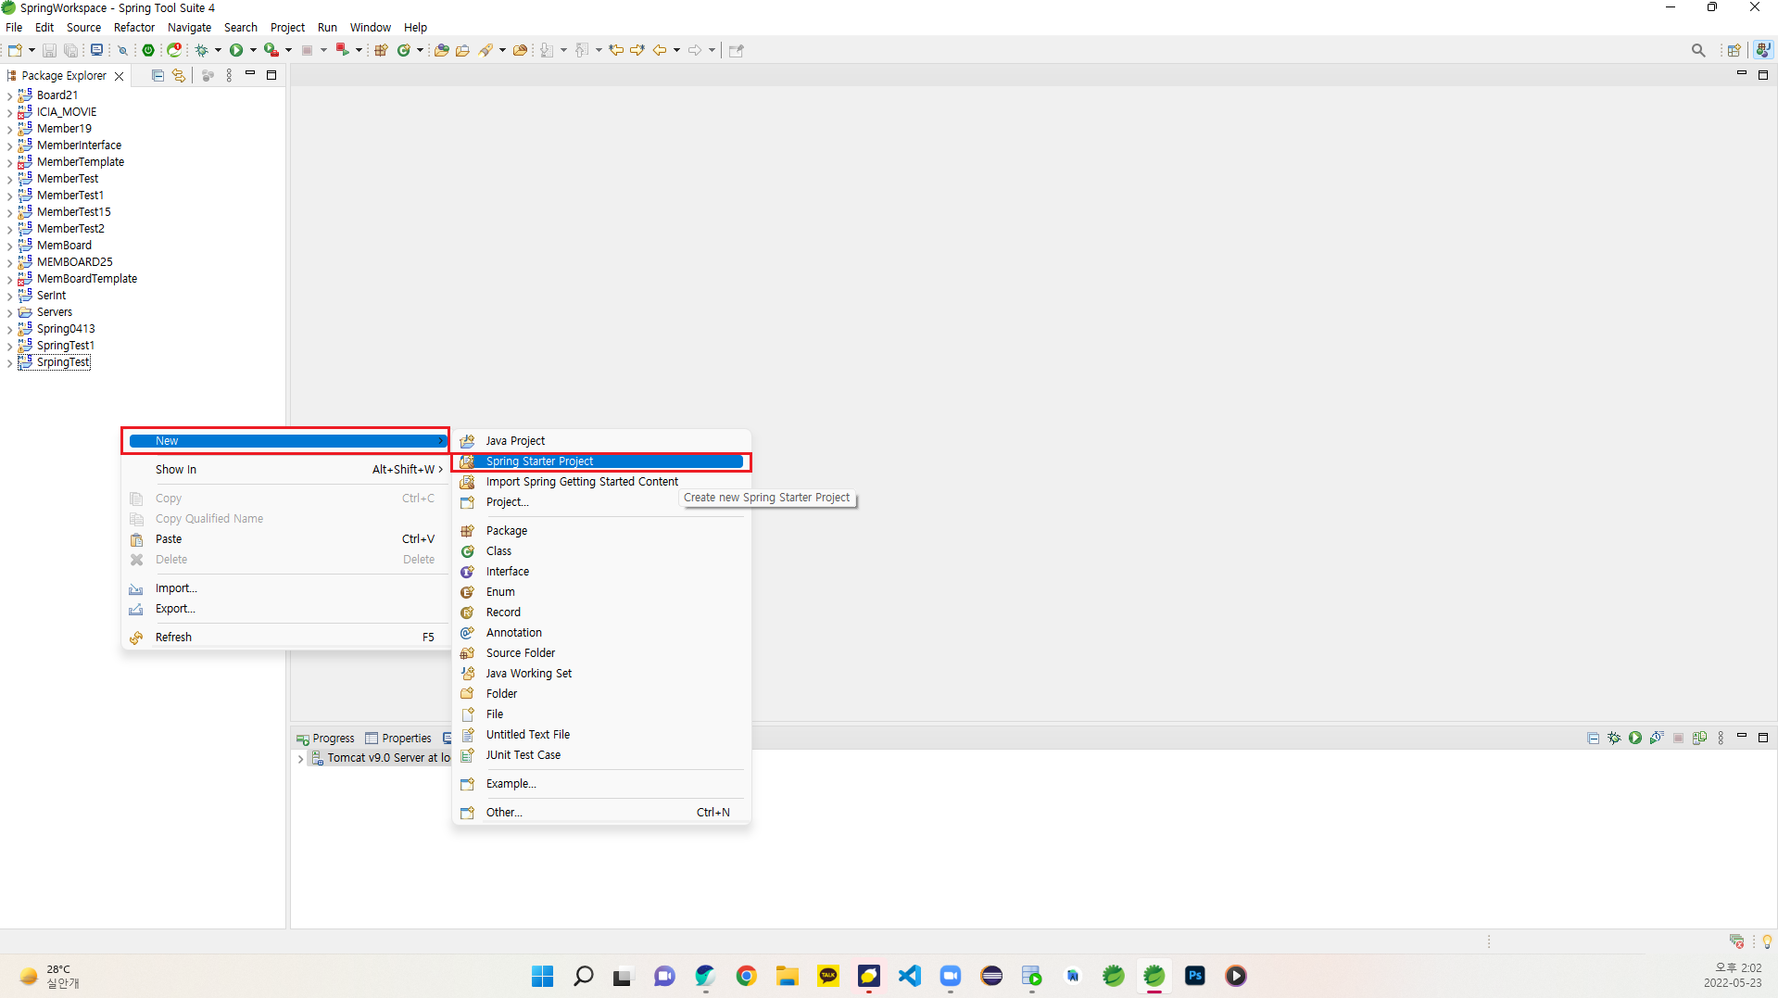This screenshot has height=998, width=1778.
Task: Expand the SpringTest1 project
Action: point(10,346)
